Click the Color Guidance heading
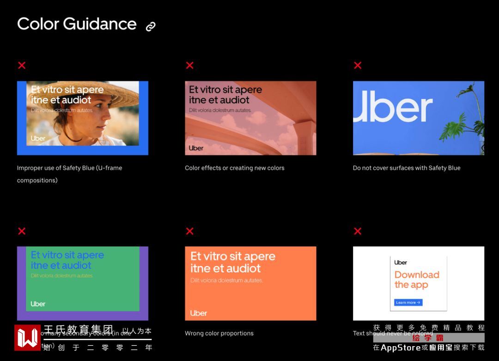Screen dimensions: 499x361 tap(77, 24)
